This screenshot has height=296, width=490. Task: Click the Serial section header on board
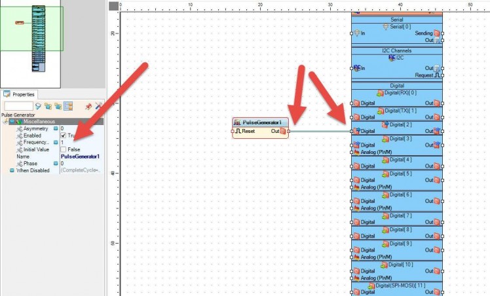[397, 20]
